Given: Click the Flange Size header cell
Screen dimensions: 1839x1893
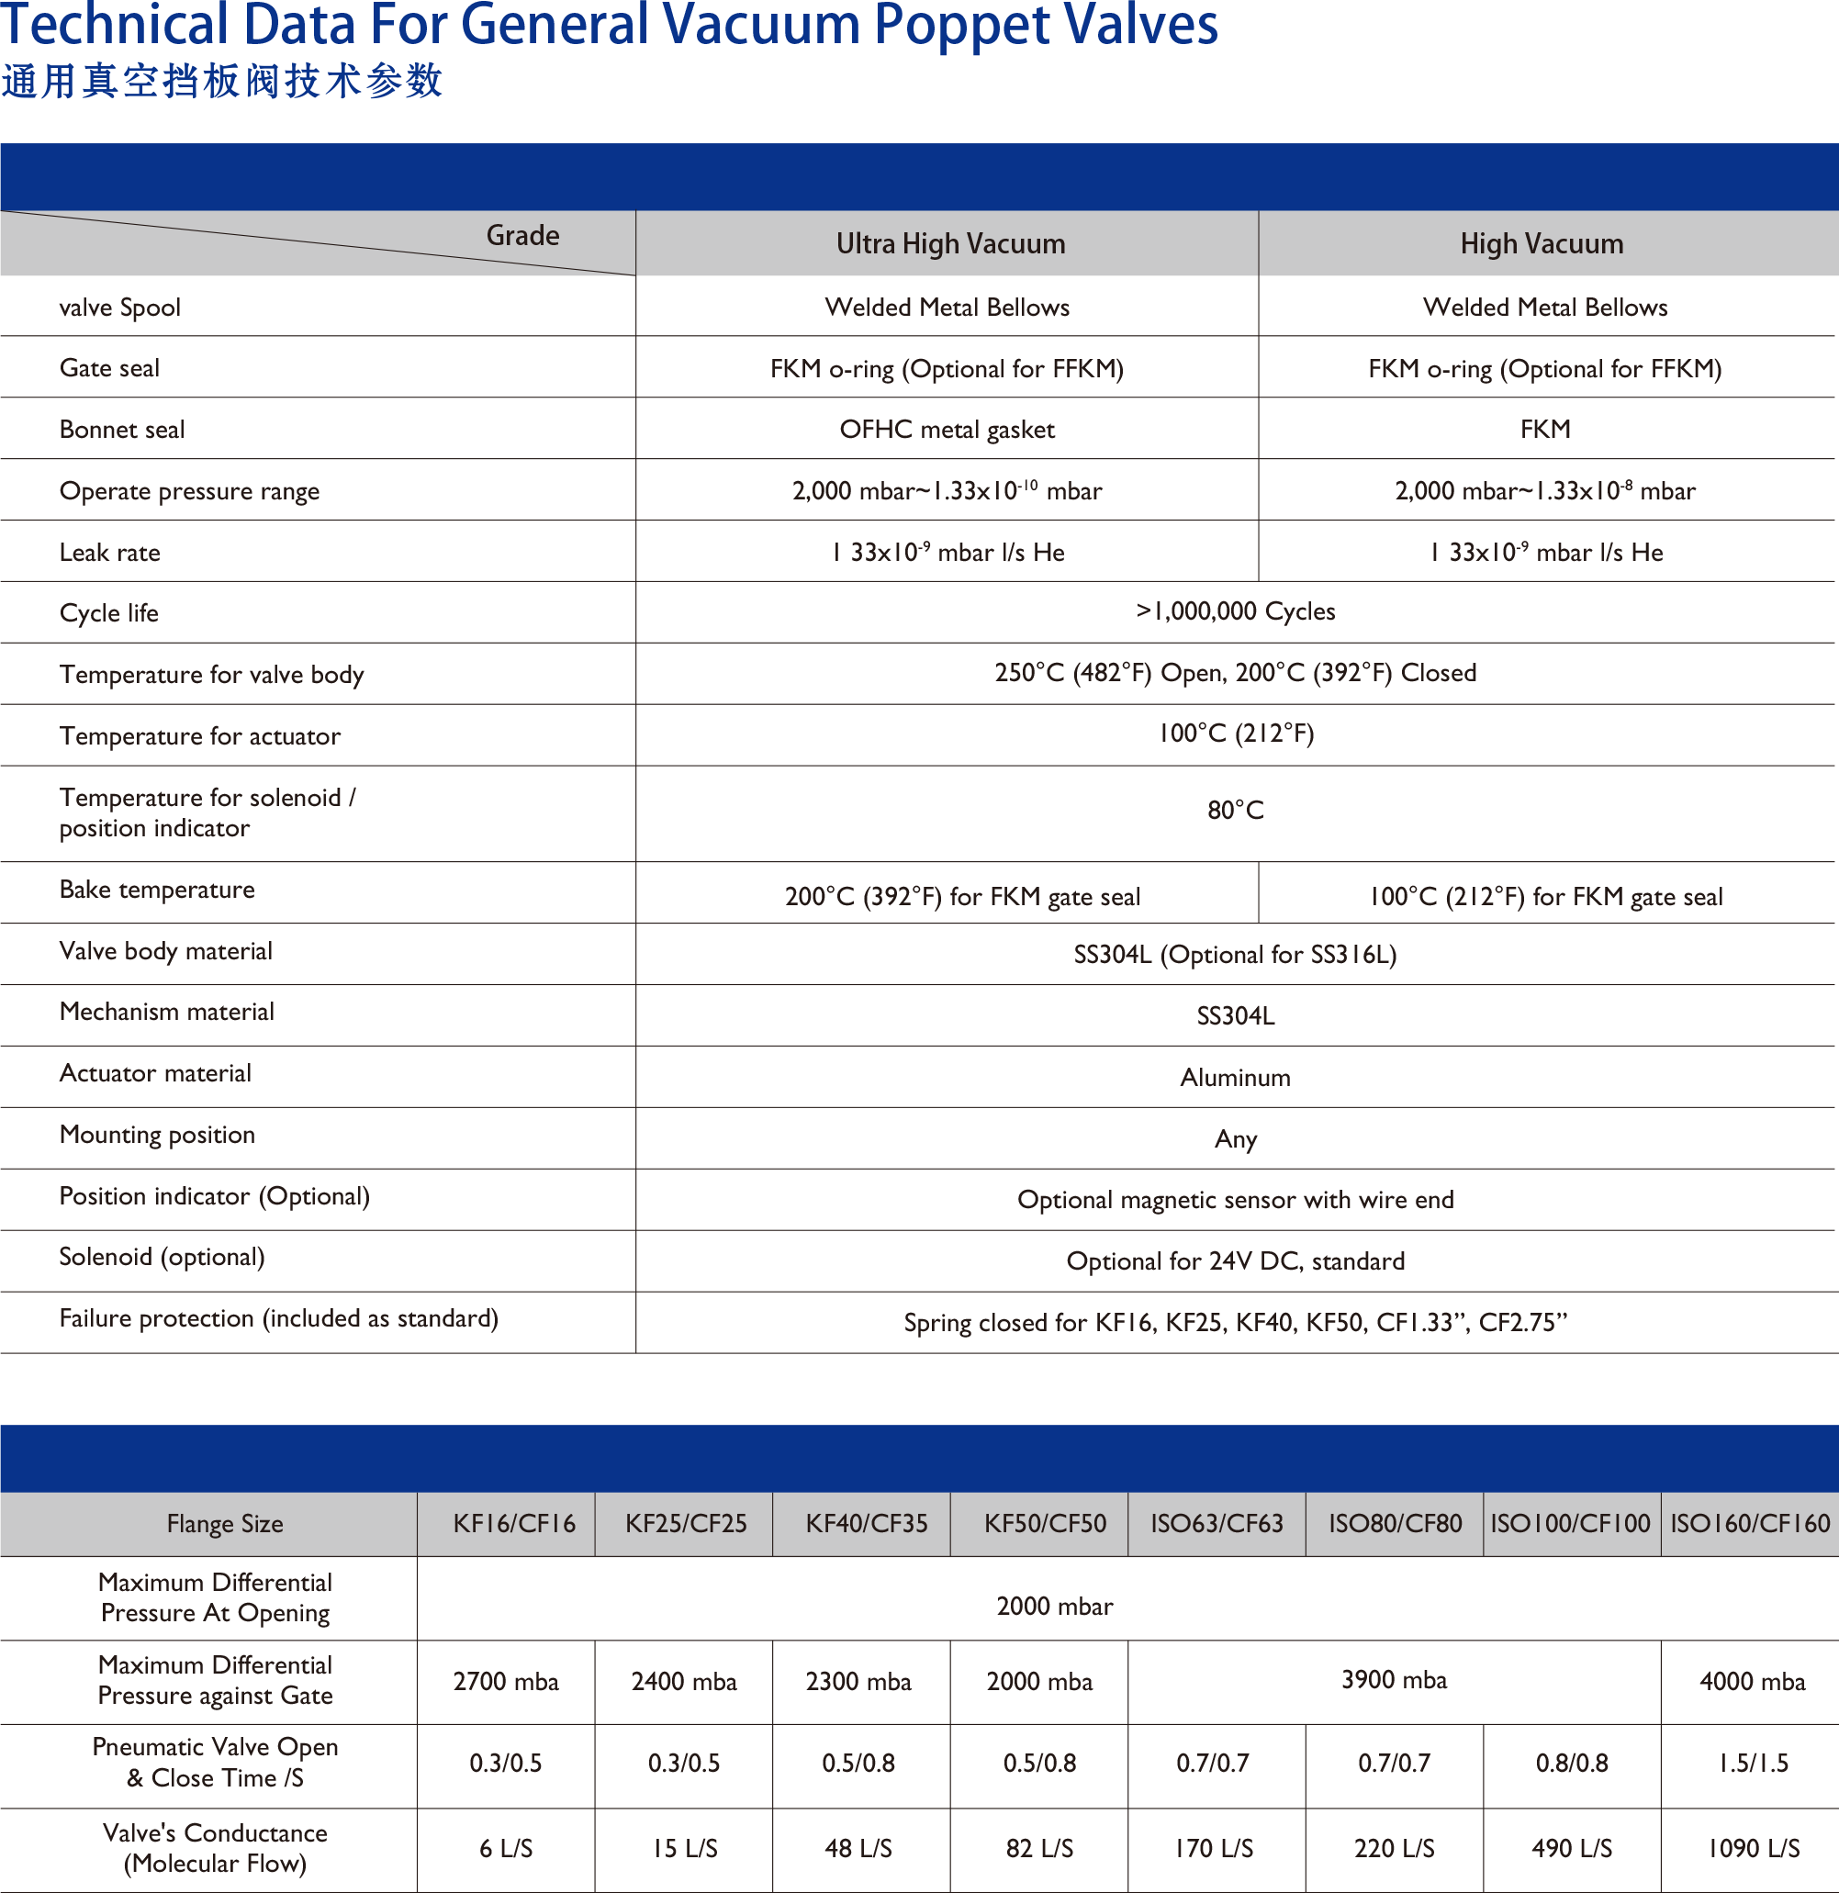Looking at the screenshot, I should tap(224, 1523).
